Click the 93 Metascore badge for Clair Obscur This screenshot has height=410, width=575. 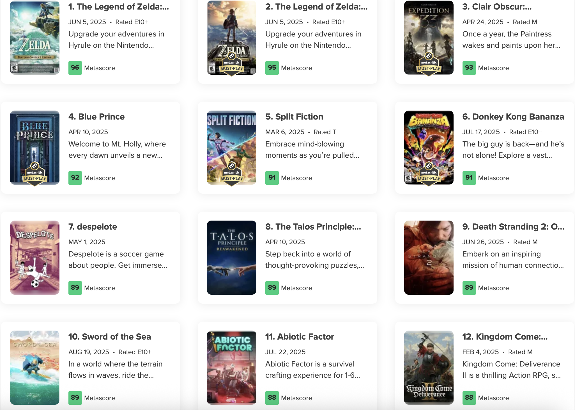coord(469,68)
